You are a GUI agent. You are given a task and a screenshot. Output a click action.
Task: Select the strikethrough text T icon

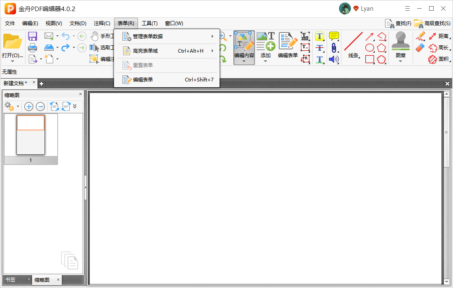pos(319,48)
